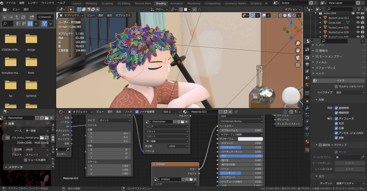This screenshot has height=191, width=367.
Task: Uncheck アンビエ..ジョン(AO) checkbox
Action: coord(336,133)
